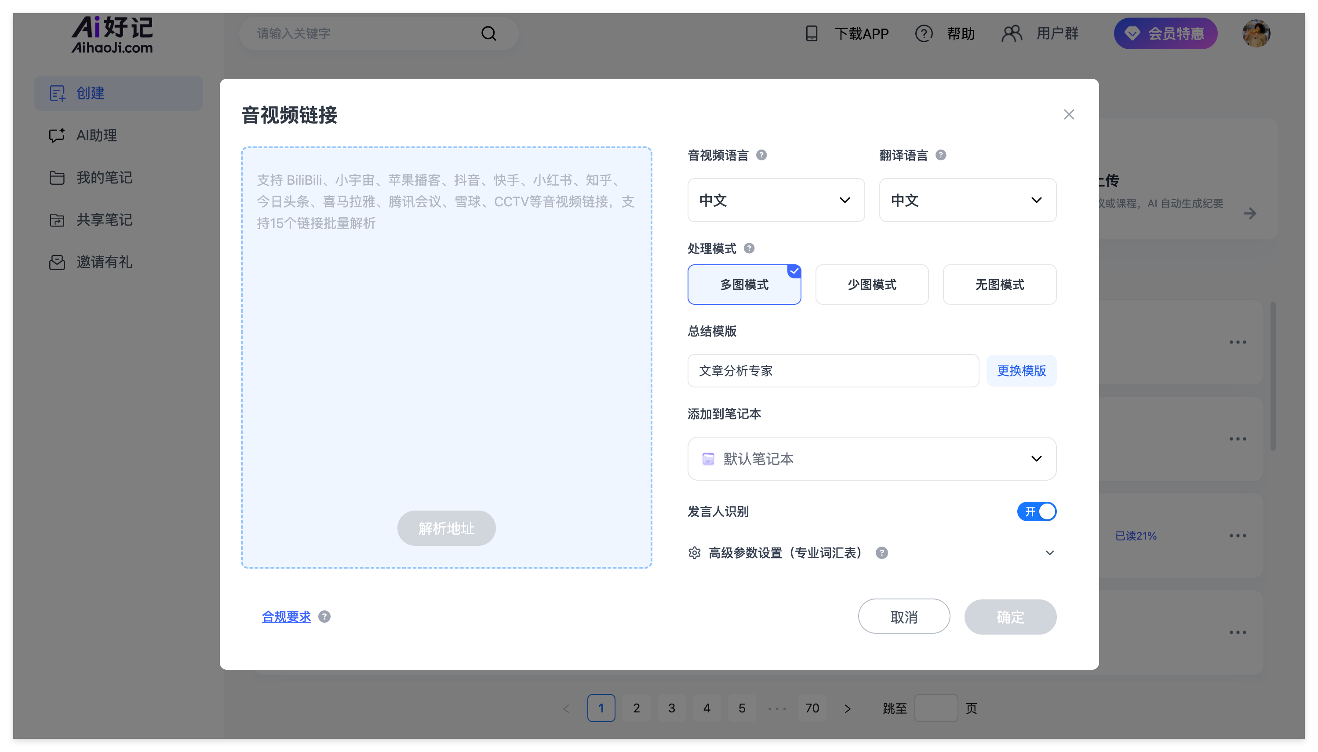Screen dimensions: 1318x752
Task: Click the help icon beside 合规要求
Action: 324,617
